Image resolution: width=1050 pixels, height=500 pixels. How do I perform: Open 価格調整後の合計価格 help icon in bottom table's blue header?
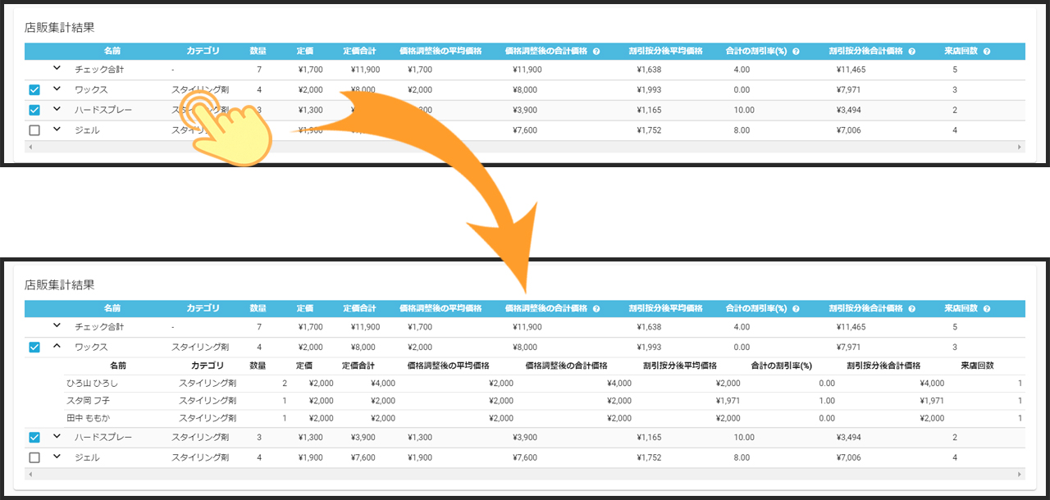[596, 308]
